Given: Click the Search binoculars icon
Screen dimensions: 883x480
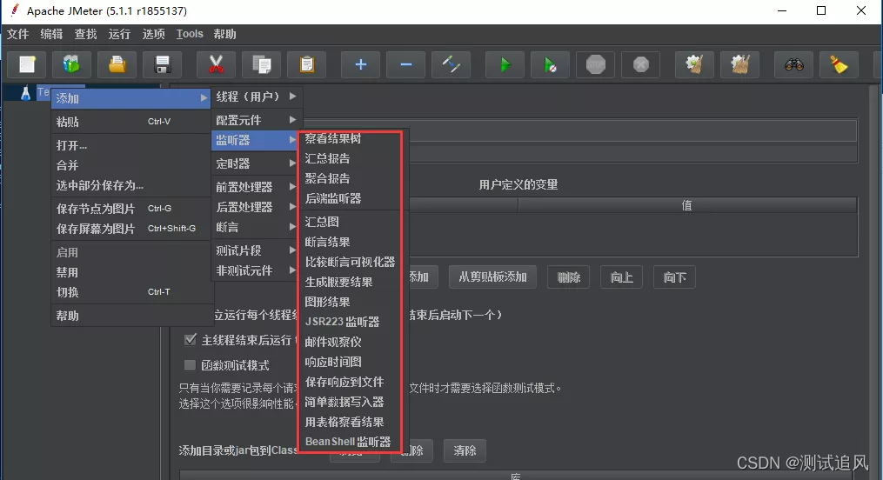Looking at the screenshot, I should [x=794, y=64].
